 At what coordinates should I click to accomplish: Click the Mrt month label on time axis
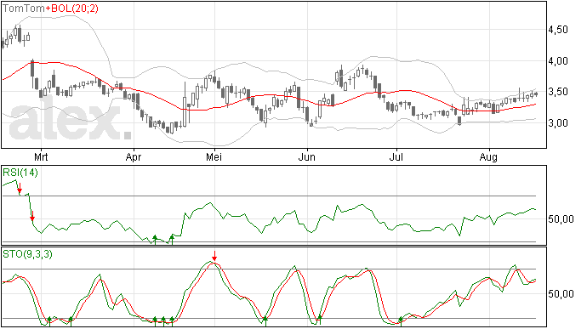click(x=41, y=156)
